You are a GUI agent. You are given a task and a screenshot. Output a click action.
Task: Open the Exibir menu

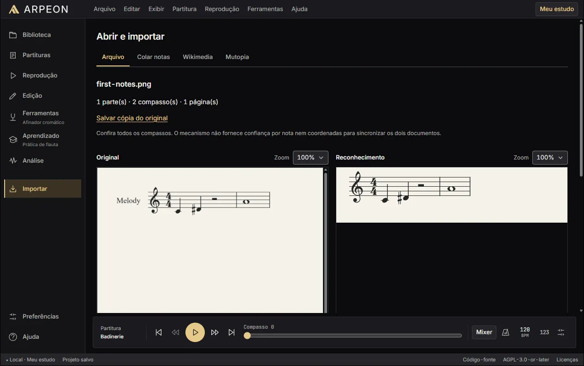pos(156,9)
